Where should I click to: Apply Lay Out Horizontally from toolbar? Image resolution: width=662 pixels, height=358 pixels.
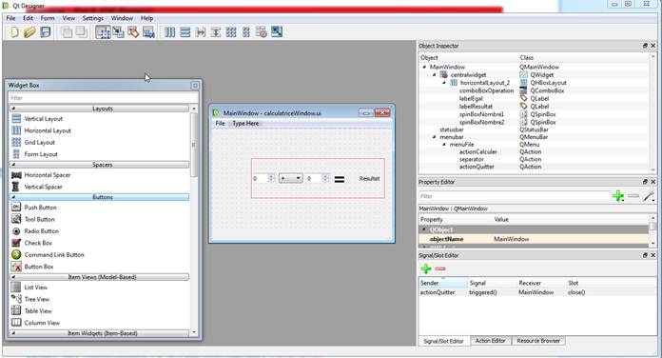pyautogui.click(x=169, y=32)
